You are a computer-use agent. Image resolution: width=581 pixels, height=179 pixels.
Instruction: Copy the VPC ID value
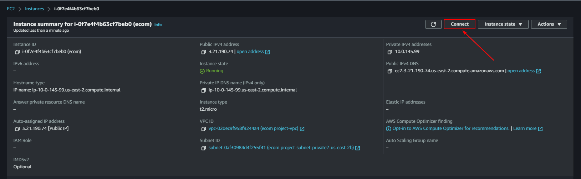point(204,129)
